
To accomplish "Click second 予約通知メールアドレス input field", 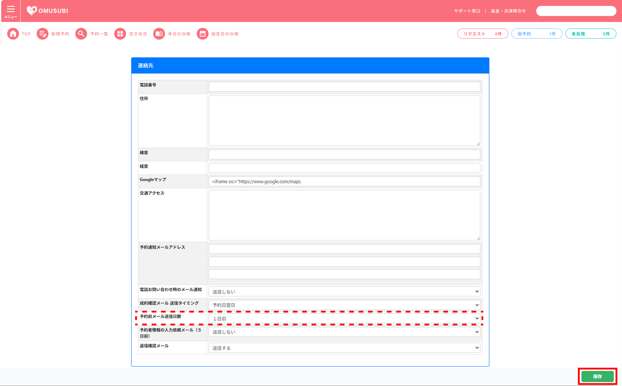I will pyautogui.click(x=344, y=262).
